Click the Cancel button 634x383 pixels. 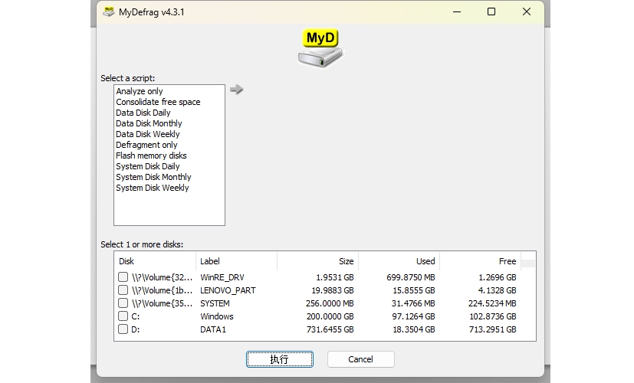pyautogui.click(x=360, y=359)
